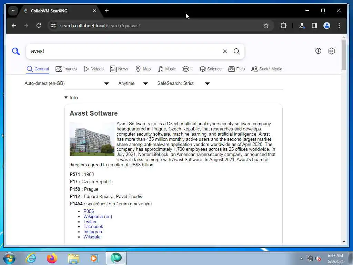
Task: Open the tab search chevron button
Action: click(x=13, y=11)
